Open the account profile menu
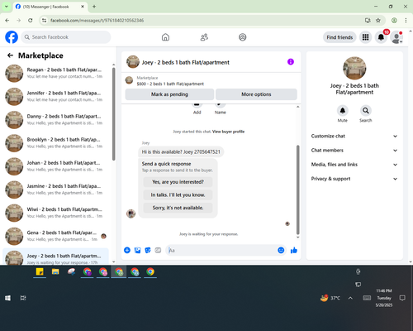 (396, 37)
